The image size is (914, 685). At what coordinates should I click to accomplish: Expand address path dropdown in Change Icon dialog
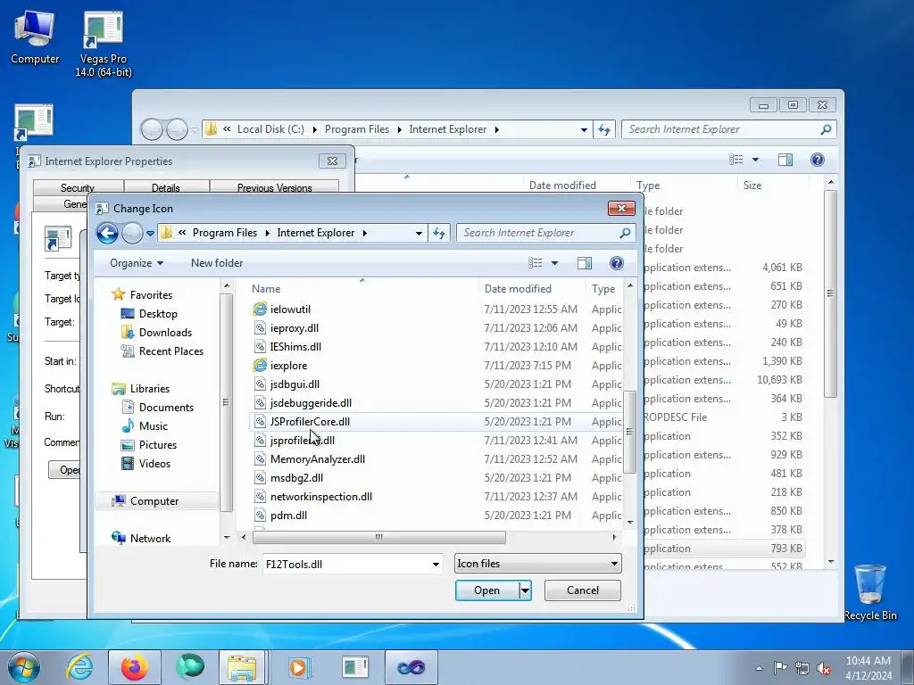pos(419,233)
